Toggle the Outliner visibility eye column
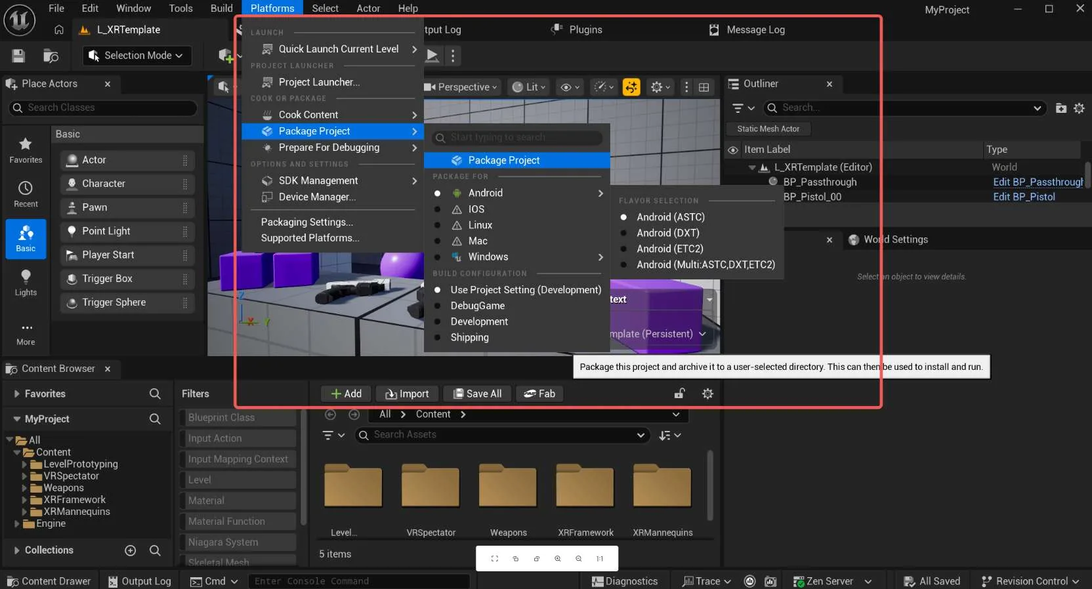This screenshot has height=589, width=1092. point(733,150)
